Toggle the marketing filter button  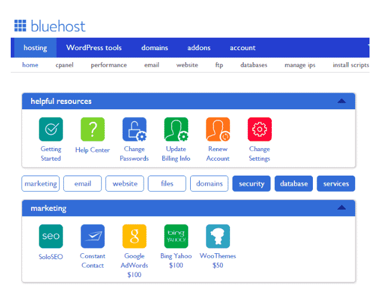41,184
